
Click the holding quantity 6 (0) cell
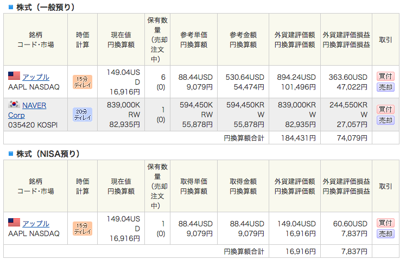tap(157, 82)
